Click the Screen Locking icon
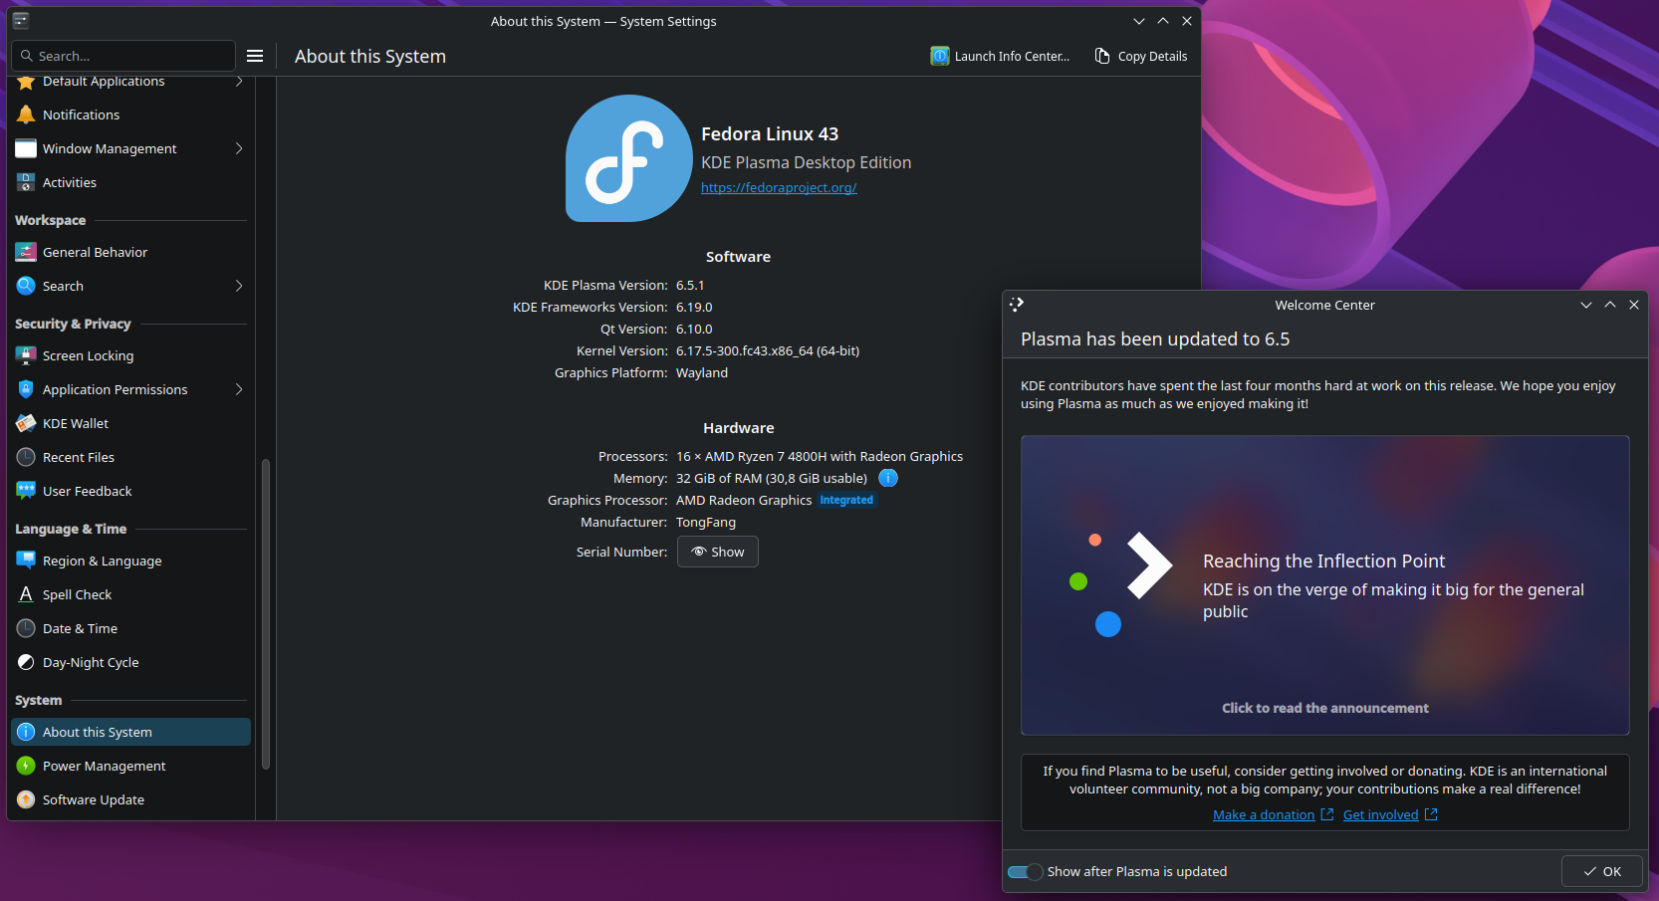Screen dimensions: 1659x901 (x=26, y=355)
